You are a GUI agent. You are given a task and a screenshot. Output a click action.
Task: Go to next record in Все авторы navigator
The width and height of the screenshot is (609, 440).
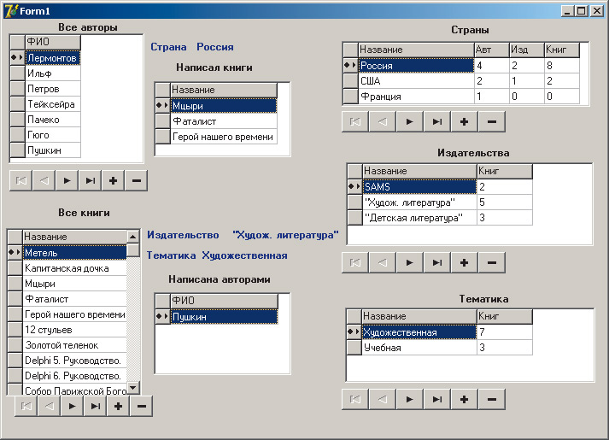(67, 180)
